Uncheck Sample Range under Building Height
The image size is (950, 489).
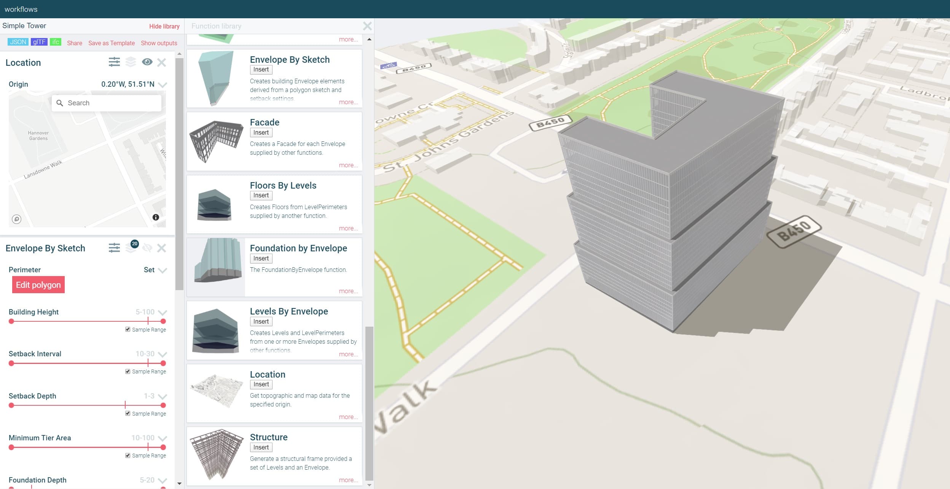pos(128,329)
